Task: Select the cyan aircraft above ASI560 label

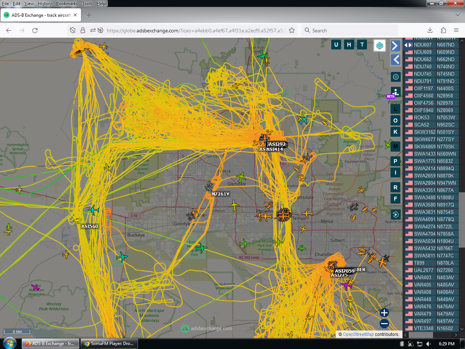Action: coord(93,210)
